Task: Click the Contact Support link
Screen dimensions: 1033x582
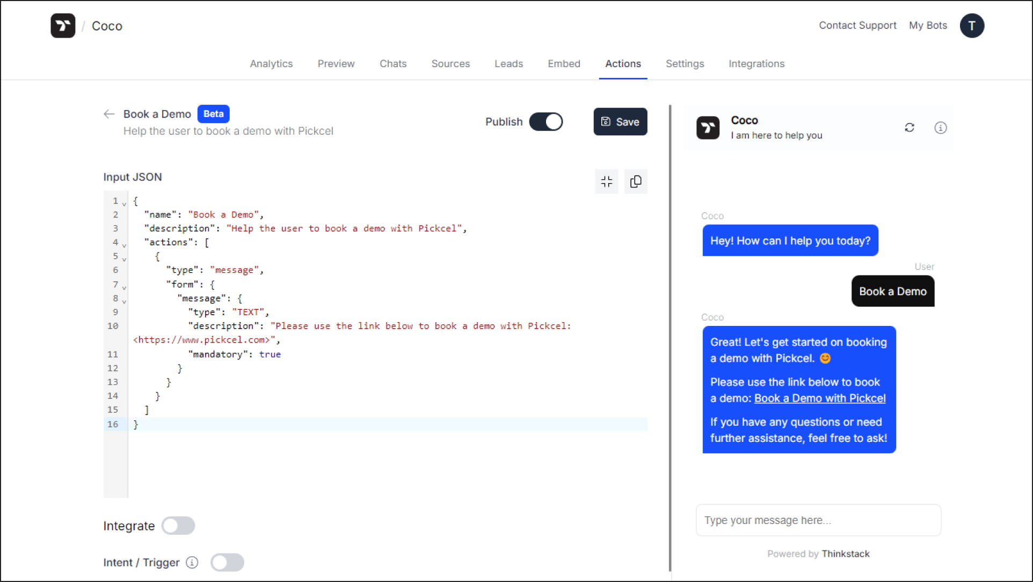Action: [857, 25]
